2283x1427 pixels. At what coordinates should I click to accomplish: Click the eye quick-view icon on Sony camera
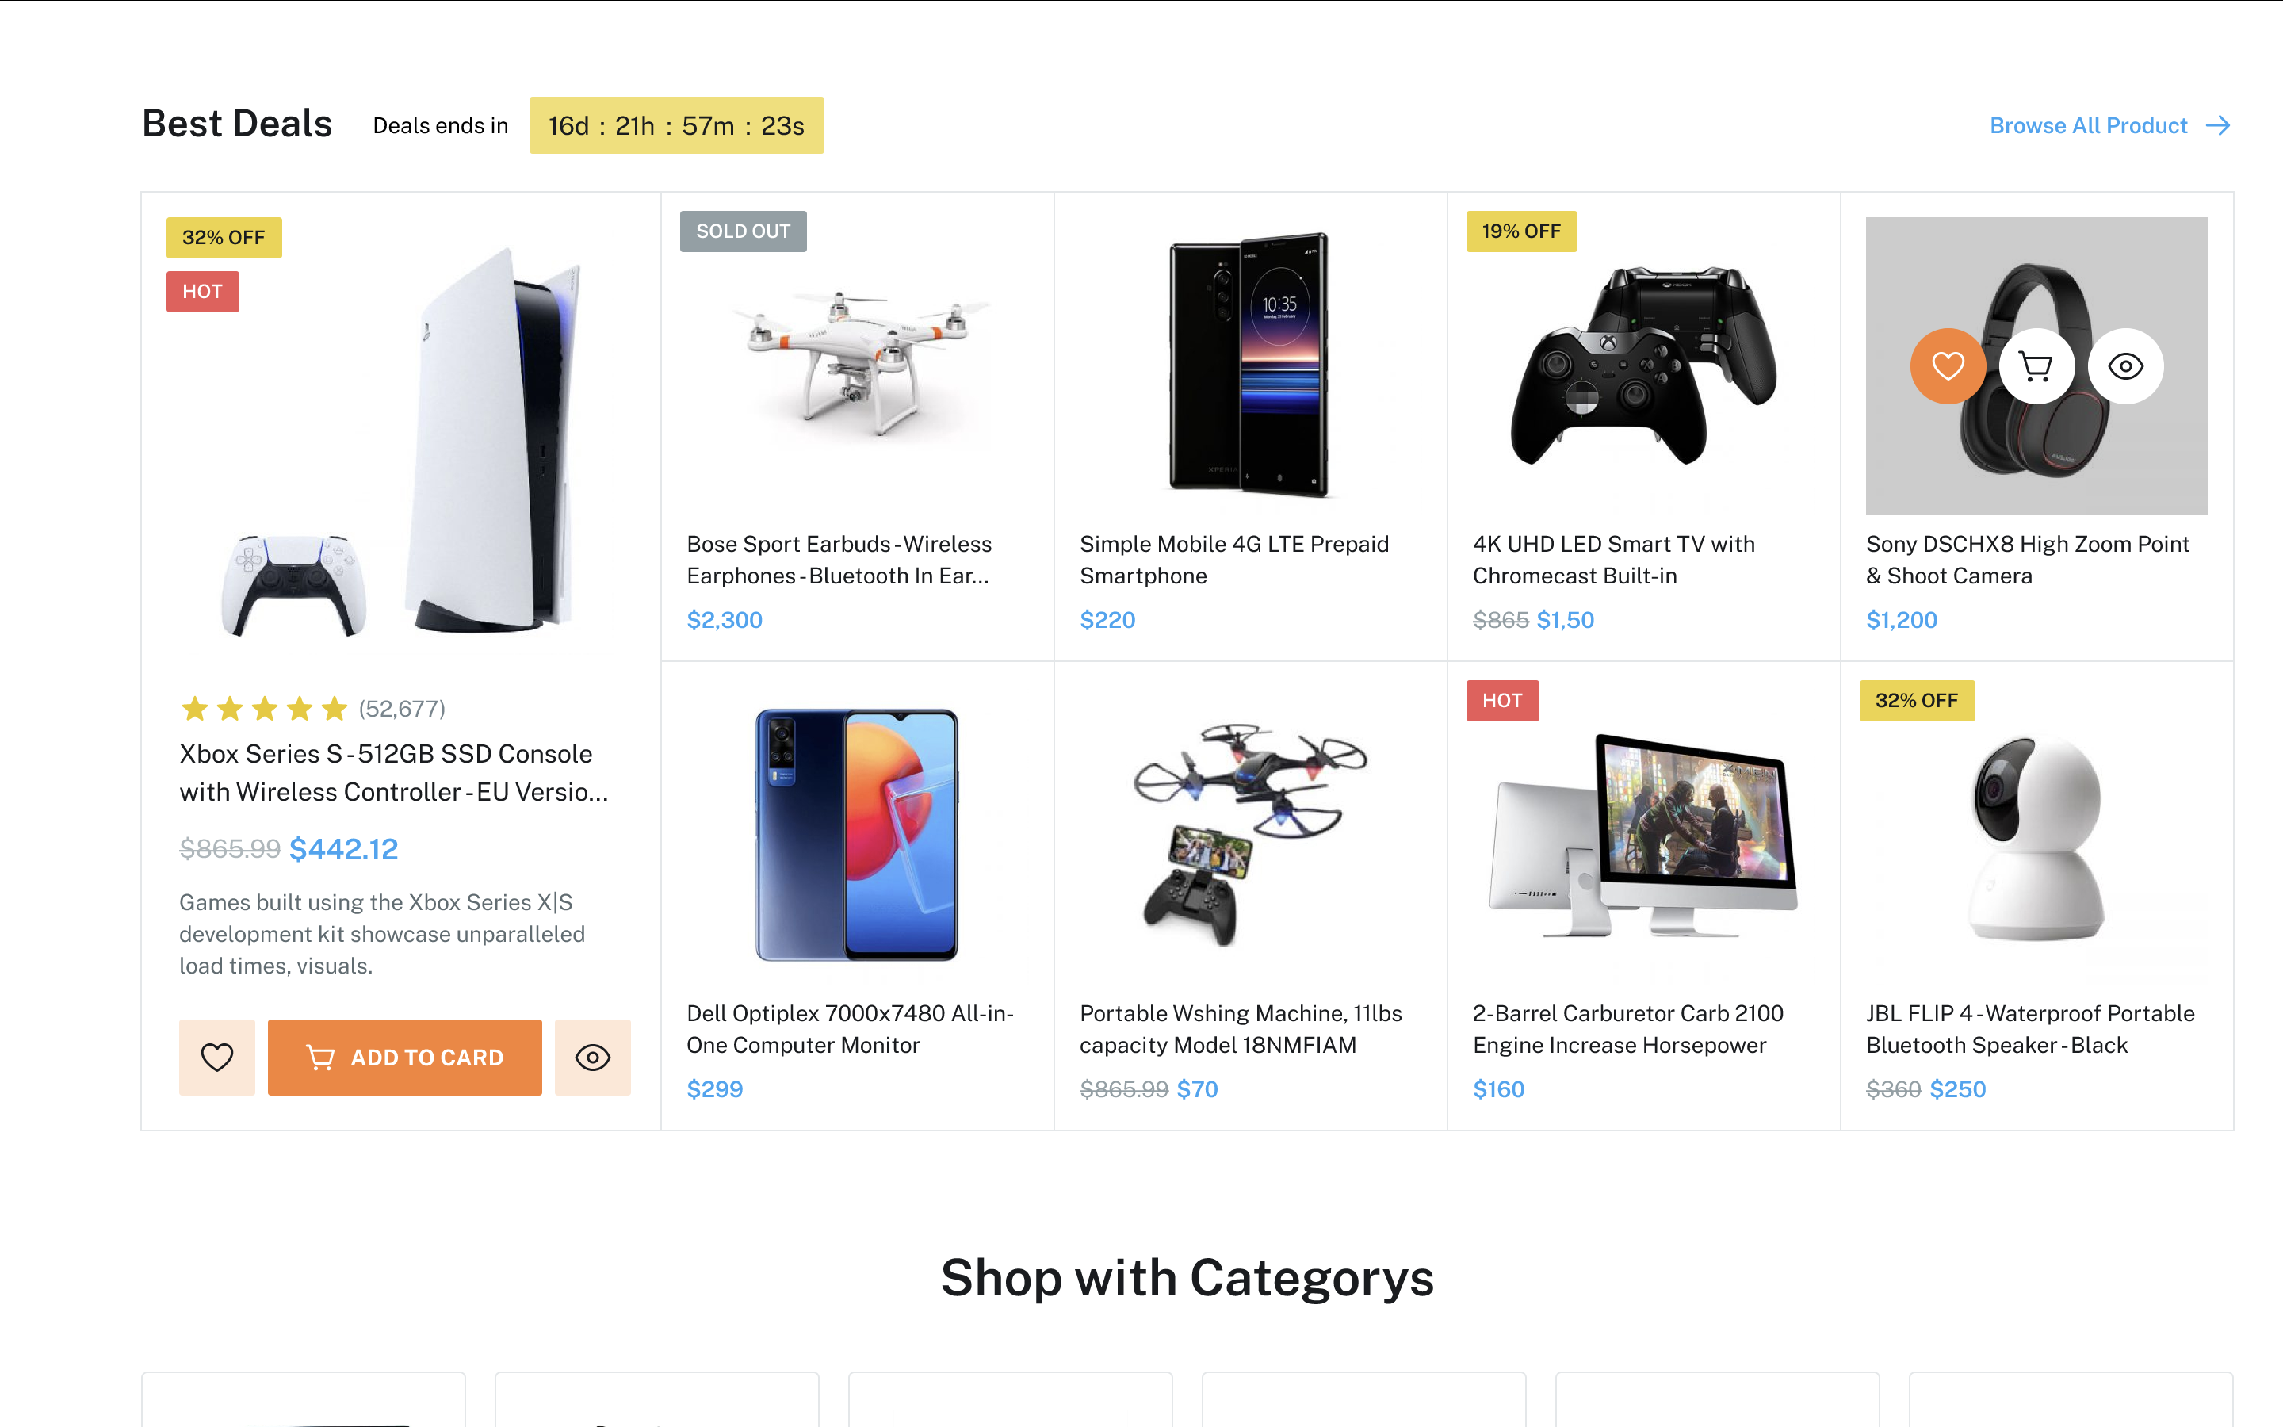pos(2124,366)
